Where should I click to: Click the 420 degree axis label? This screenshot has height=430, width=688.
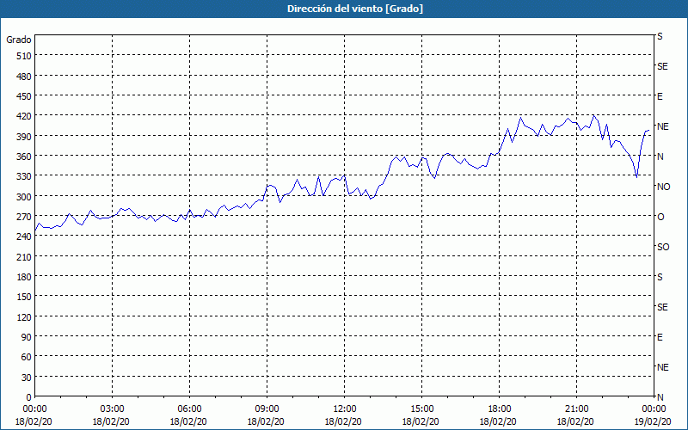click(x=24, y=116)
